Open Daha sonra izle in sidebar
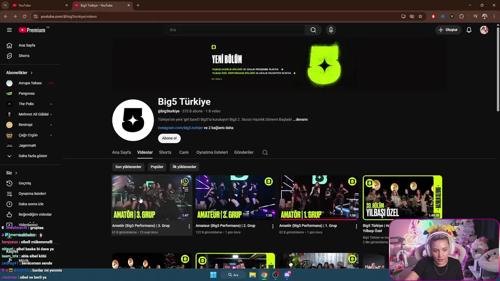The width and height of the screenshot is (500, 281). (30, 204)
